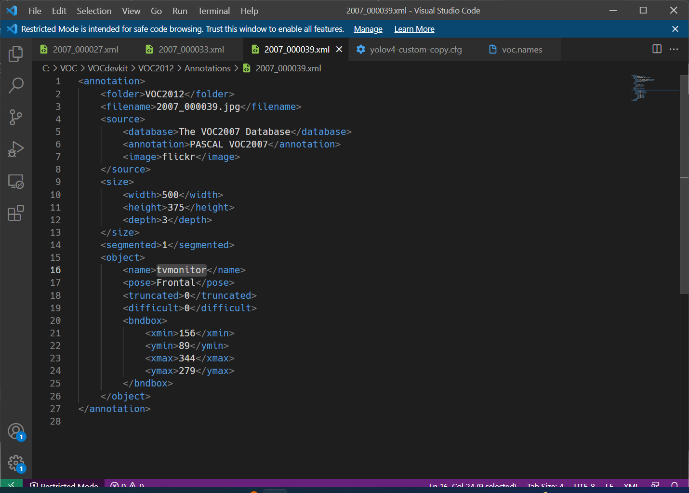Click the minimap code preview
The width and height of the screenshot is (689, 493).
click(643, 88)
